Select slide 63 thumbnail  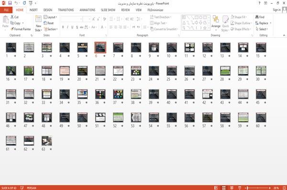(x=47, y=140)
